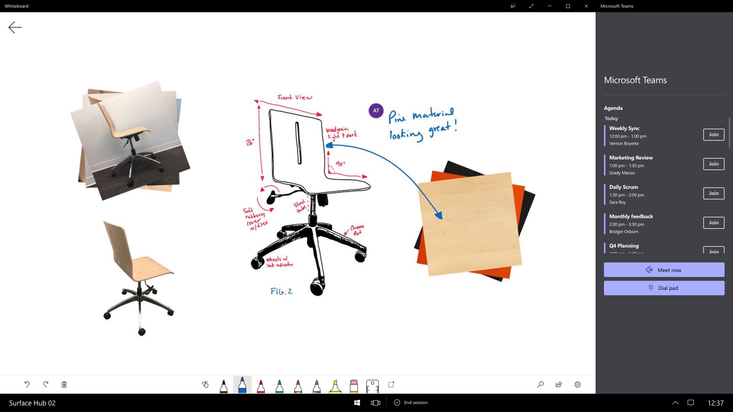Redo the last whiteboard action

click(x=45, y=385)
